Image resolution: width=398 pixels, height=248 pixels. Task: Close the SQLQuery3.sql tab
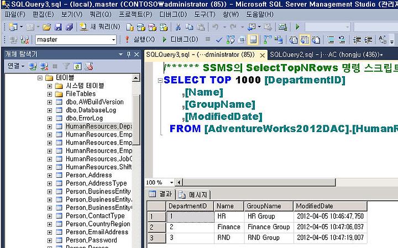262,55
